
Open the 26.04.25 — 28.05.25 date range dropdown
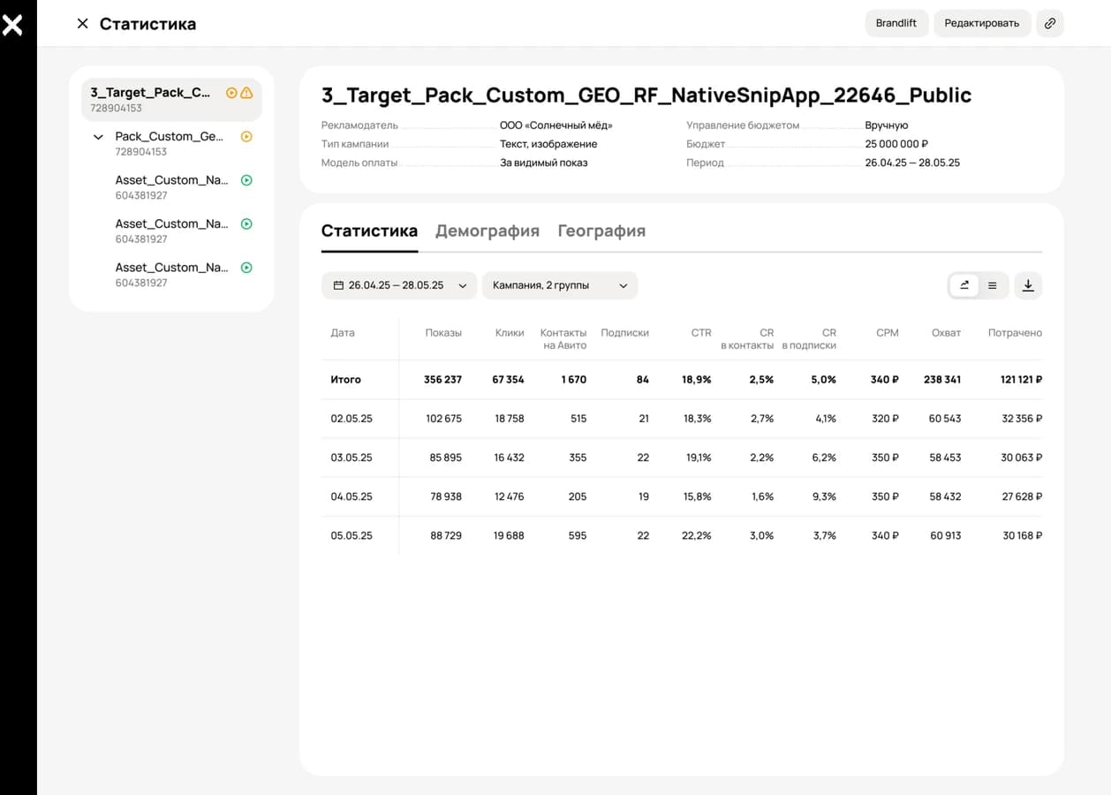click(400, 285)
